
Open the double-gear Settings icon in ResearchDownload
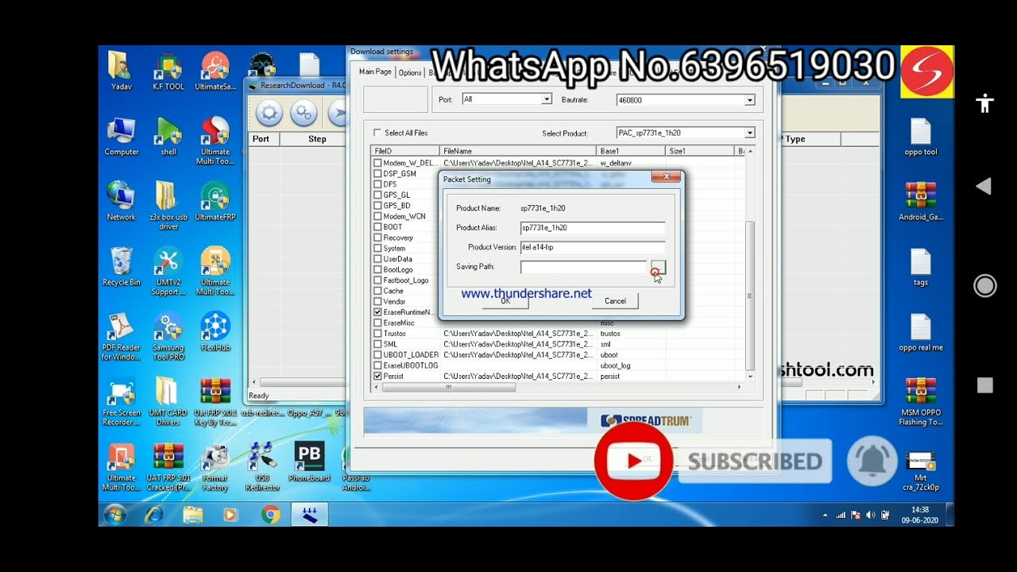coord(304,114)
